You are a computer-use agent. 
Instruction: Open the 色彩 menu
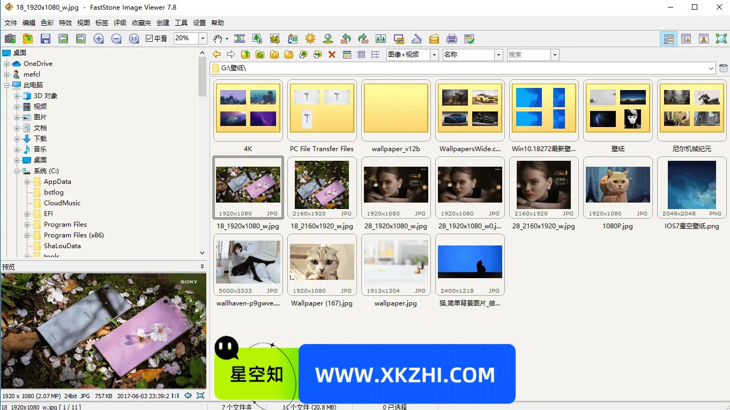tap(47, 23)
